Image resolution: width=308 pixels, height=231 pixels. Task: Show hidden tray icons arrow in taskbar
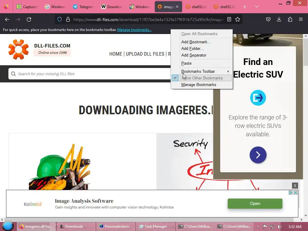(x=258, y=227)
